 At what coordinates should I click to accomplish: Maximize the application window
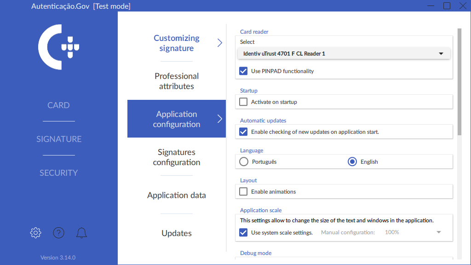pos(447,6)
